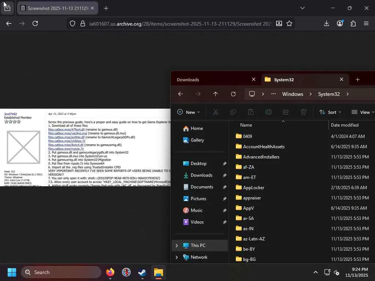The image size is (375, 281).
Task: Expand chevron after System32 breadcrumb
Action: point(348,94)
